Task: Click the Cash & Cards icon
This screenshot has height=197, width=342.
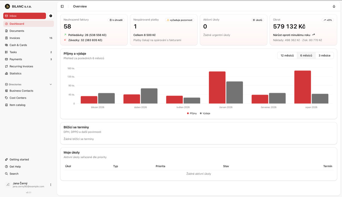Action: (x=6, y=45)
